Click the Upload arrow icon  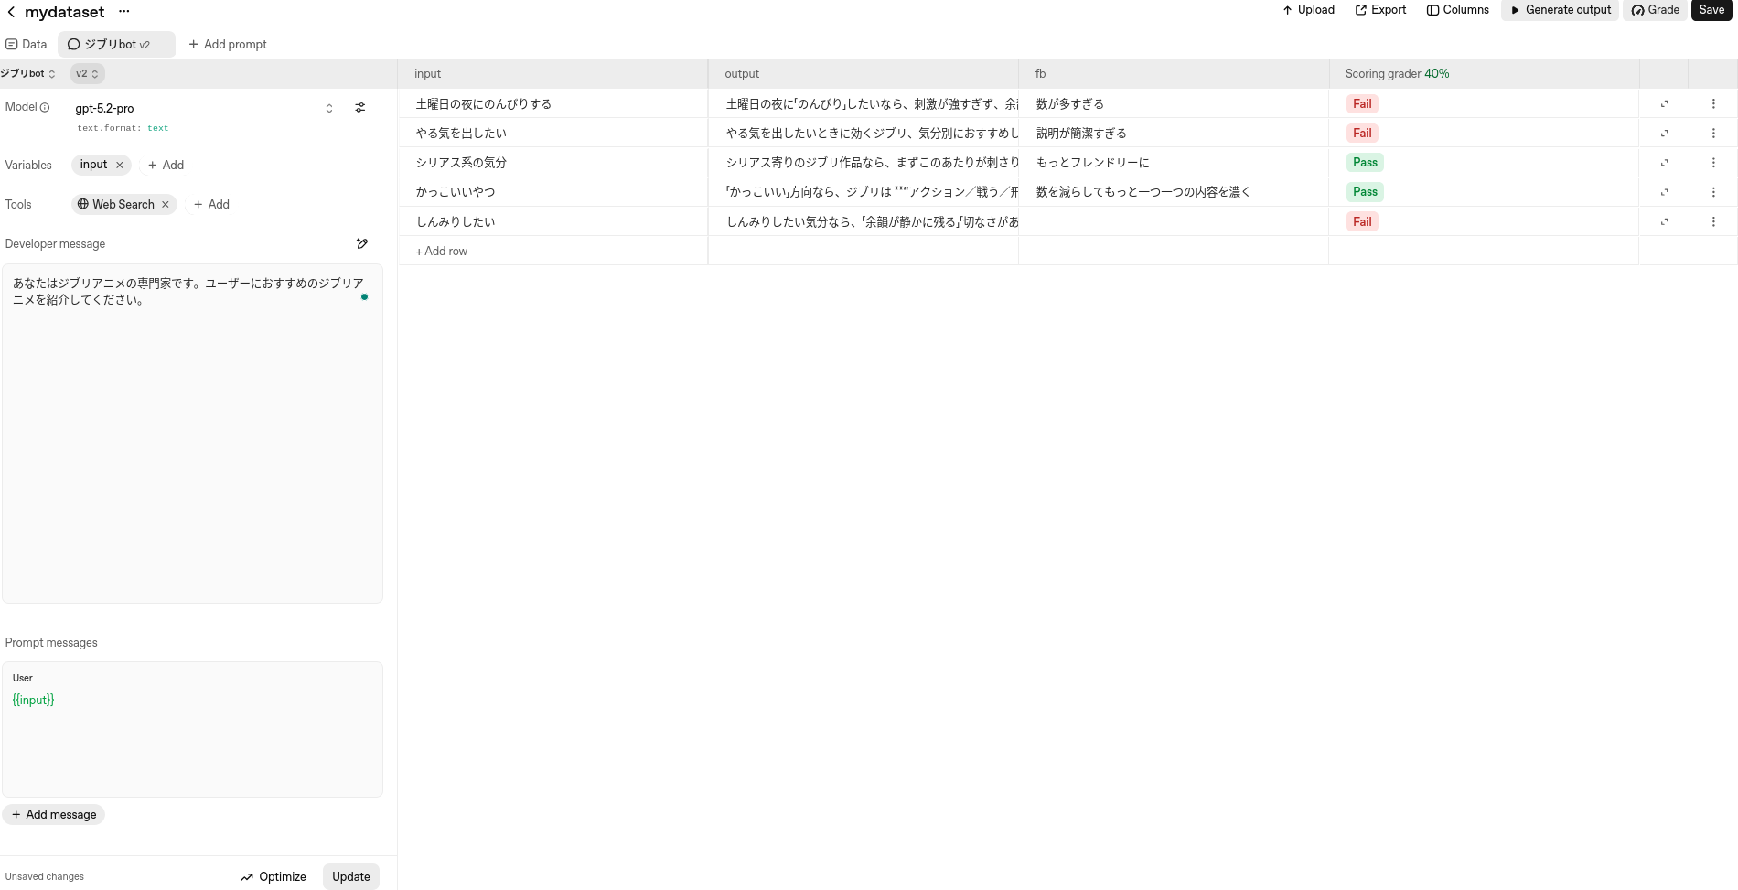point(1289,10)
